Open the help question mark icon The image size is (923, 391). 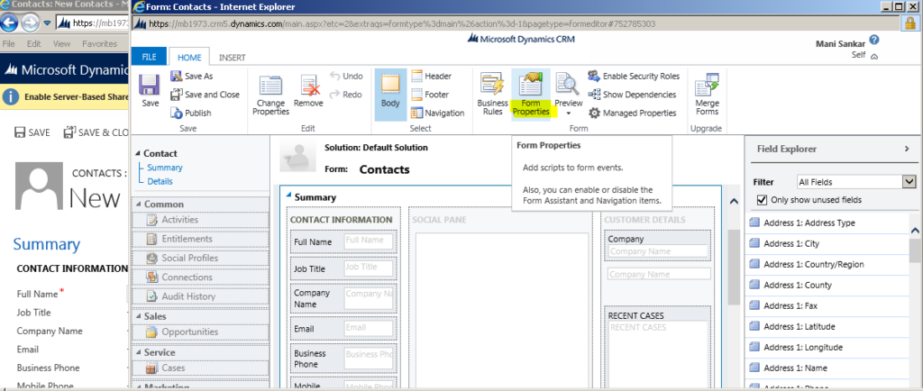tap(874, 40)
